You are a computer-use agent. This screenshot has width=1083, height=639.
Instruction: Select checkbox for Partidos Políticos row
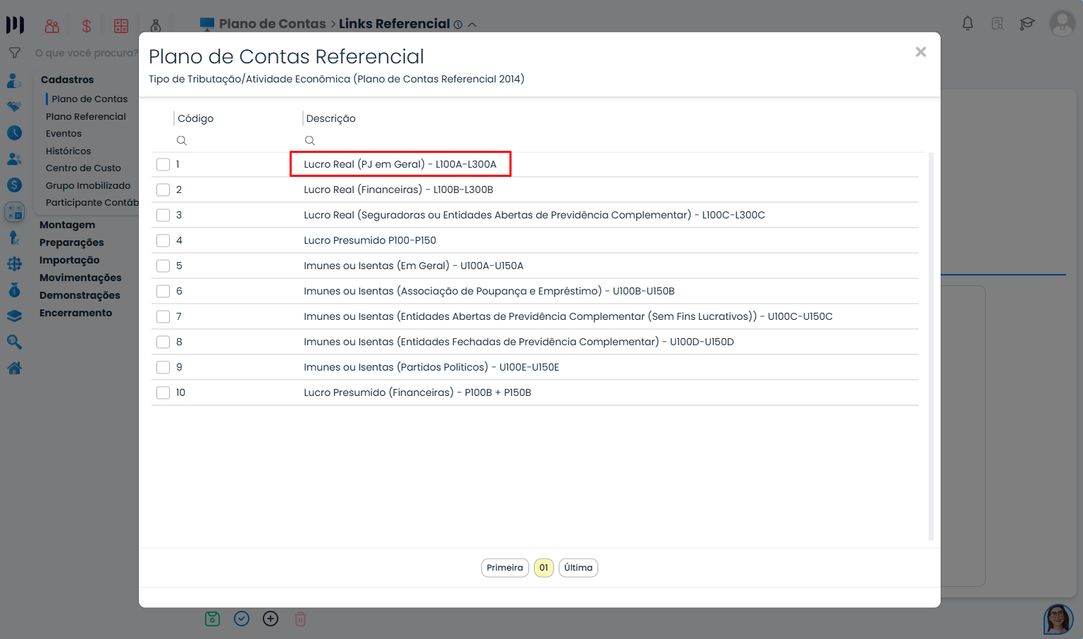[x=163, y=367]
